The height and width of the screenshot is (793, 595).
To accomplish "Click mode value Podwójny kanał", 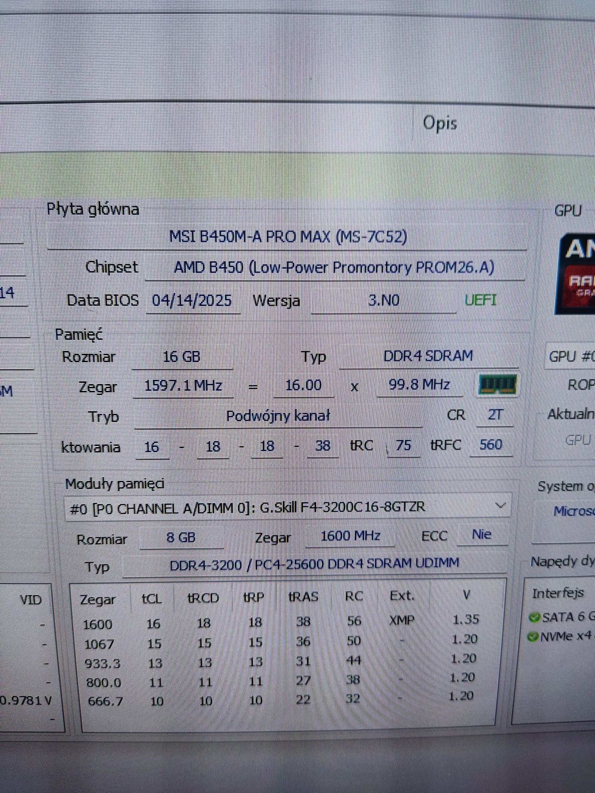I will pyautogui.click(x=278, y=416).
